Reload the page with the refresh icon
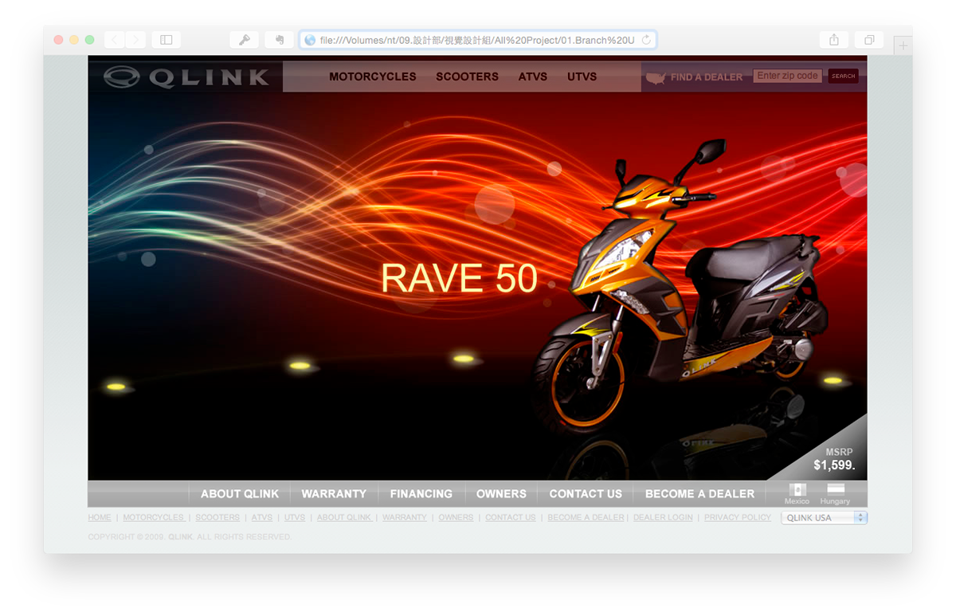This screenshot has height=616, width=956. pos(646,40)
